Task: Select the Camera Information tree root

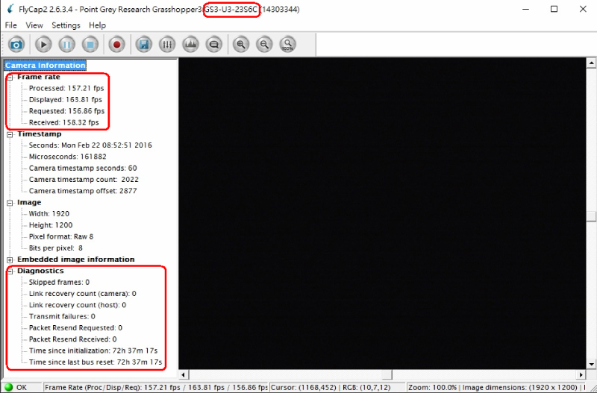Action: [45, 66]
